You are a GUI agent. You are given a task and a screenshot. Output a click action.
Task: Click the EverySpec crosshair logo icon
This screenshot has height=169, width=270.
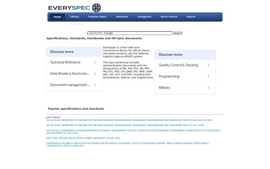coord(96,8)
